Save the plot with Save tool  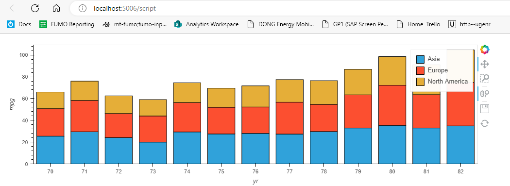pos(485,109)
